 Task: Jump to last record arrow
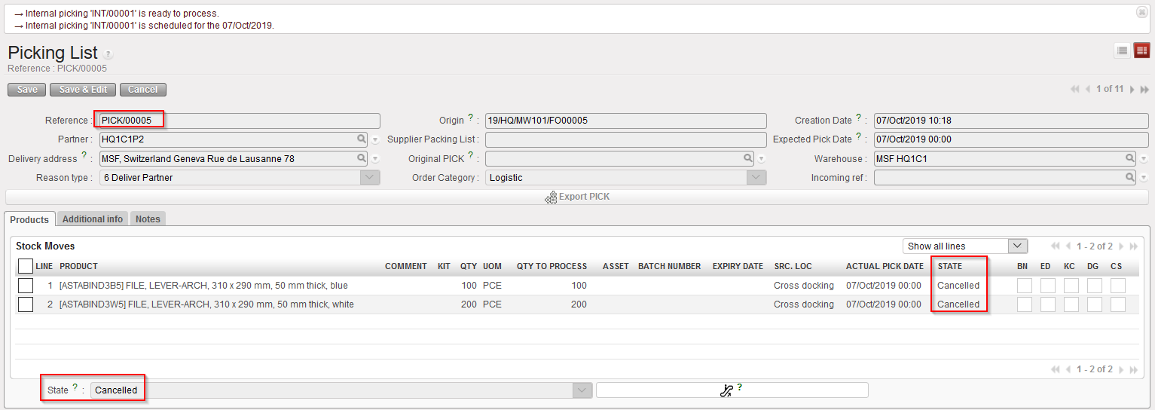(1145, 89)
